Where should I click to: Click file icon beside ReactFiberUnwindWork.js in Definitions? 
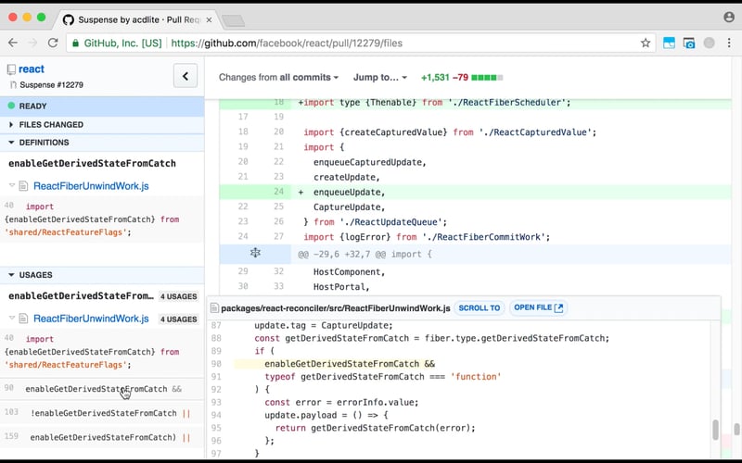[x=23, y=186]
